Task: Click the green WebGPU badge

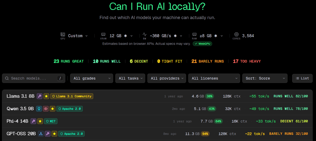Action: click(x=202, y=44)
